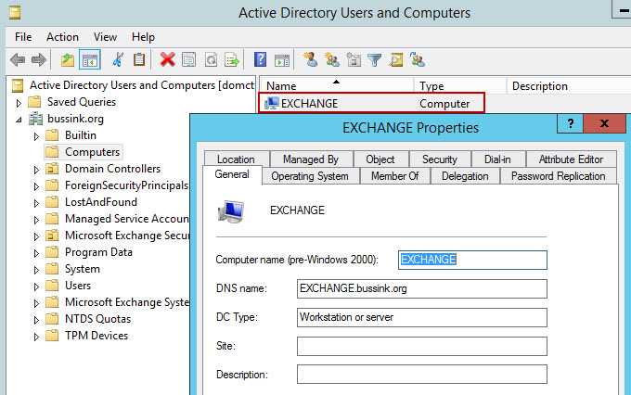This screenshot has height=395, width=631.
Task: Switch to the Location tab
Action: point(237,159)
